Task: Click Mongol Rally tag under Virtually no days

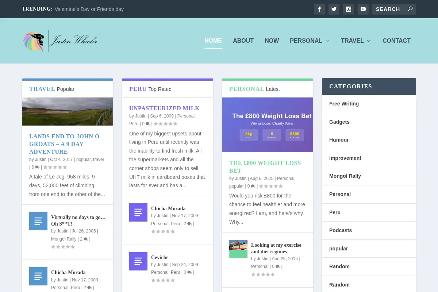Action: 64,239
